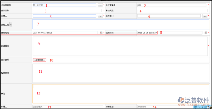Click the 会议室编号 field showing 001
The width and height of the screenshot is (212, 109).
tap(171, 5)
